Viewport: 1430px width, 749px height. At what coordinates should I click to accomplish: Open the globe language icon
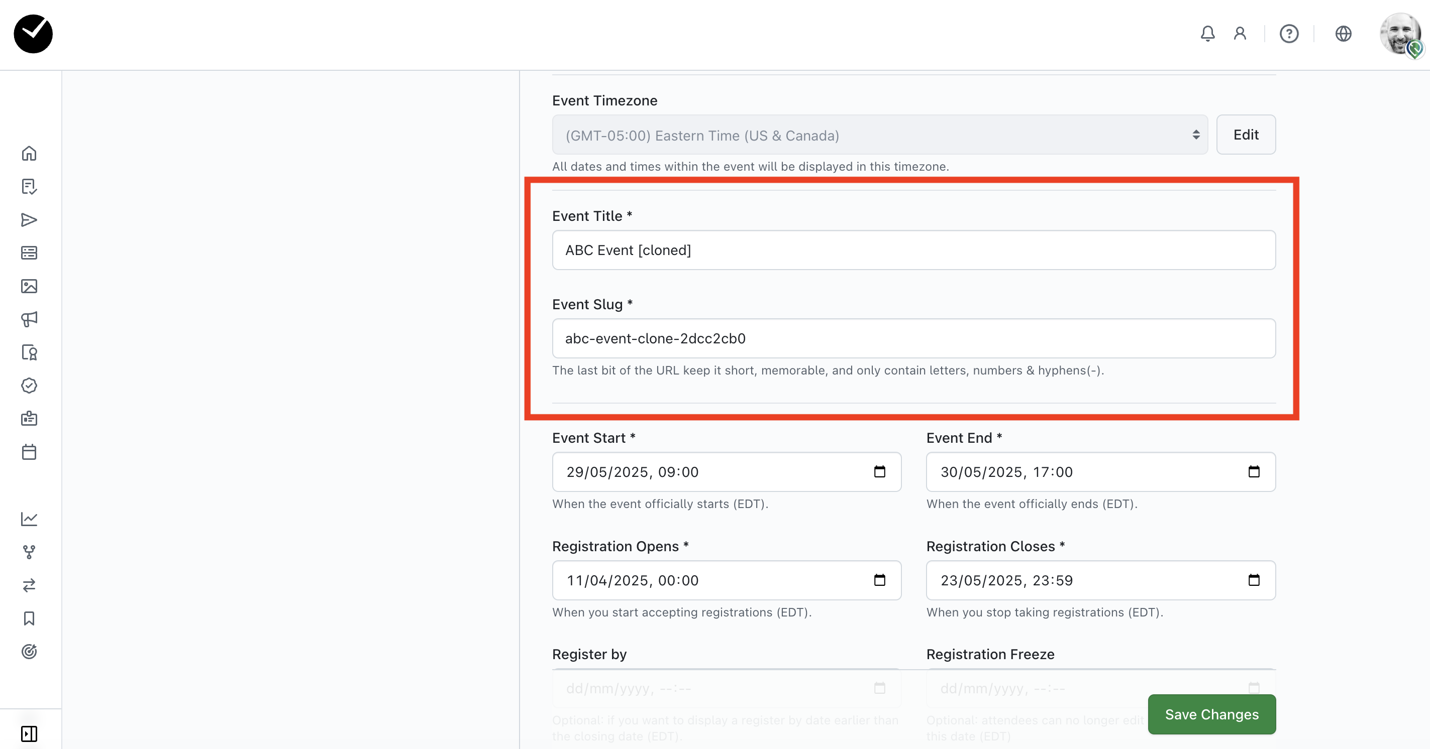tap(1343, 34)
